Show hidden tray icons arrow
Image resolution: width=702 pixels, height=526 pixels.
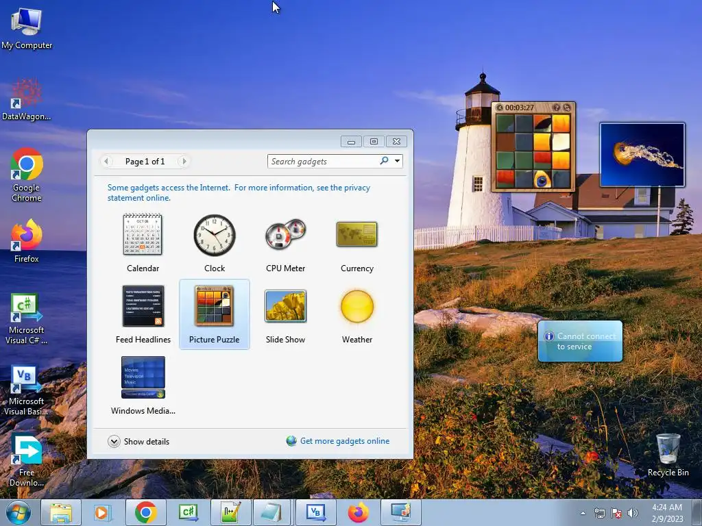pos(583,513)
